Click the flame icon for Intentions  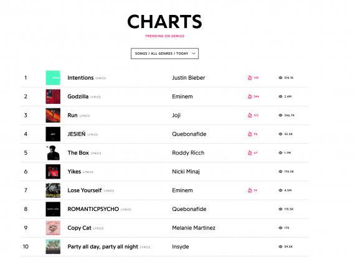[x=250, y=78]
